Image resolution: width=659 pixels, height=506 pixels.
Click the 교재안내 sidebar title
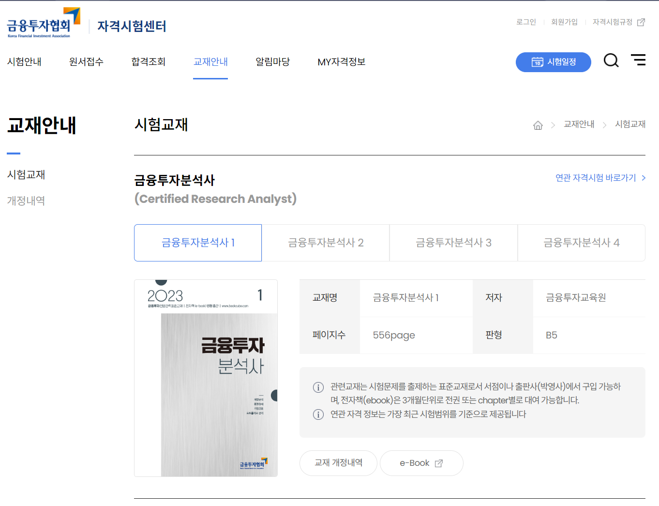(x=42, y=125)
